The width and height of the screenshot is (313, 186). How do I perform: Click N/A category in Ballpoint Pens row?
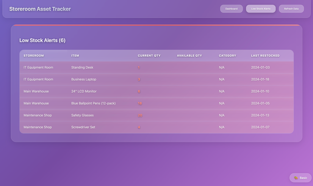tap(222, 103)
